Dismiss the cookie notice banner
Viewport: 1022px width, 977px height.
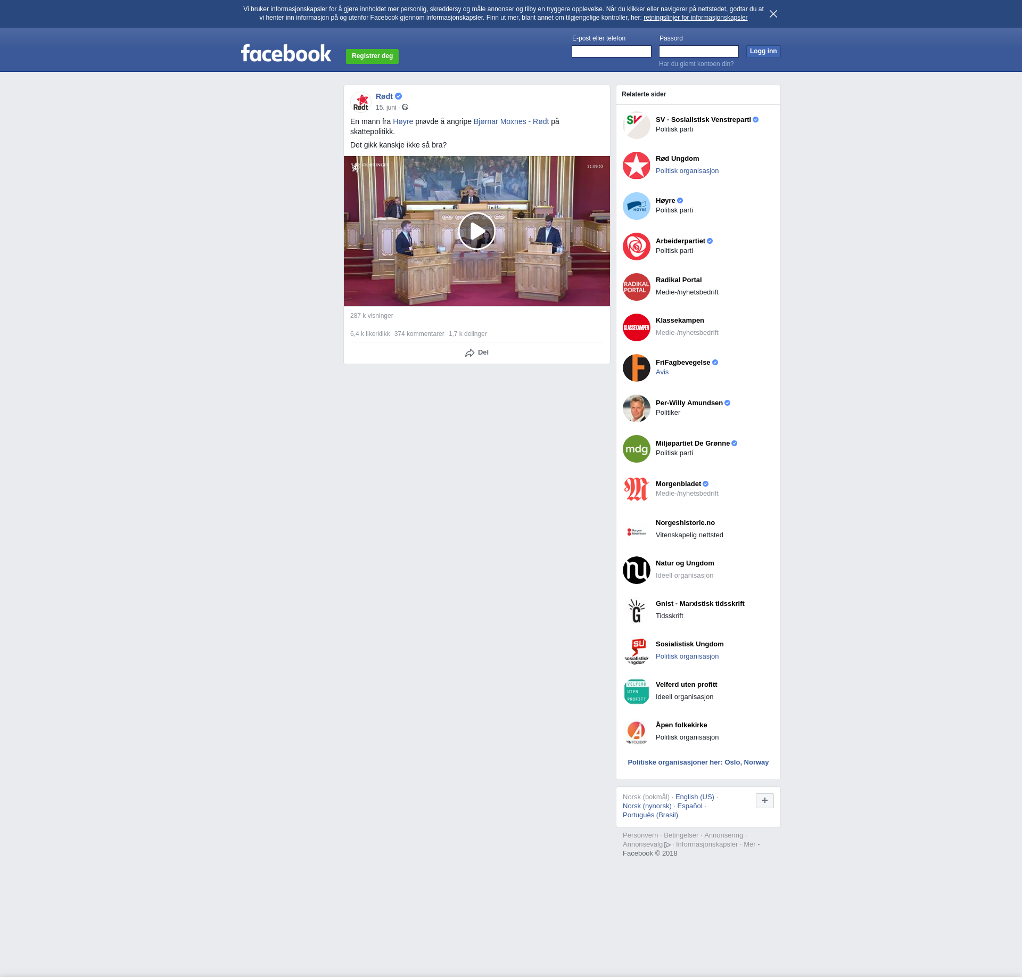point(773,14)
